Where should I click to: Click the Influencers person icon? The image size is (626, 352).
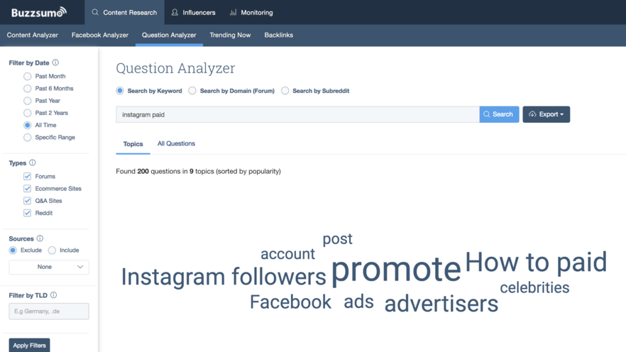click(175, 12)
